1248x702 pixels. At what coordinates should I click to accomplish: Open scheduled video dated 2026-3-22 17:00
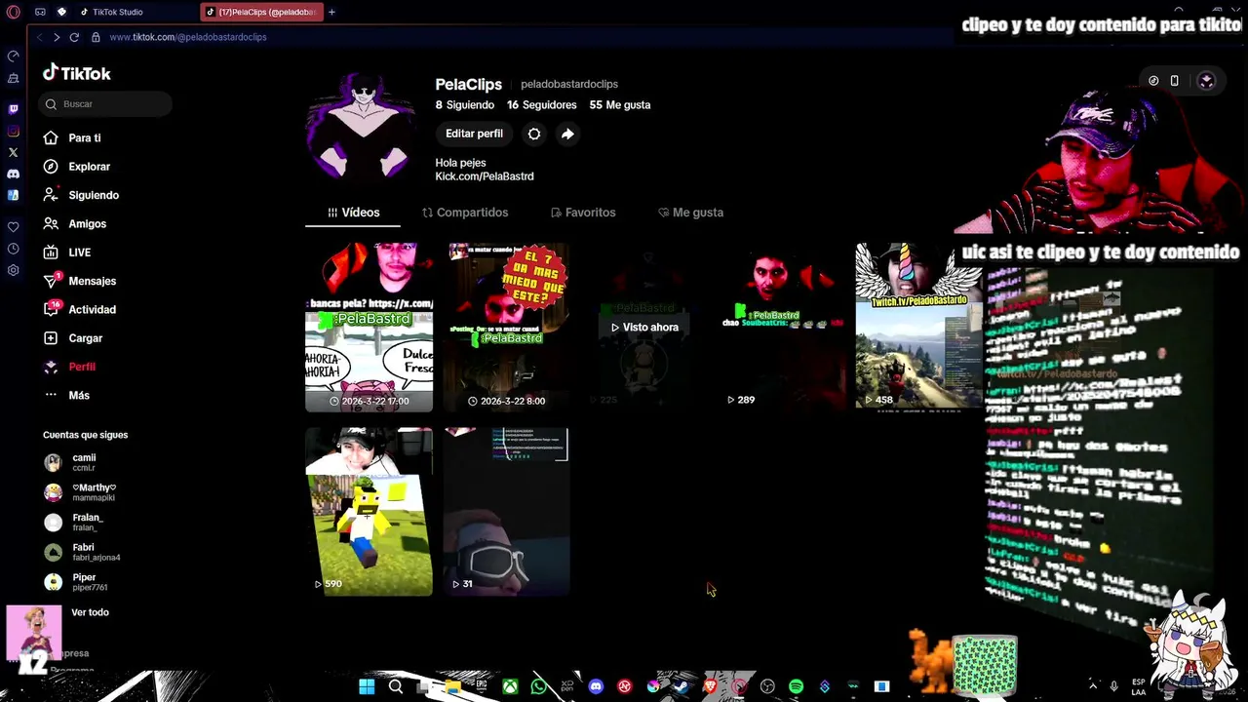[369, 327]
